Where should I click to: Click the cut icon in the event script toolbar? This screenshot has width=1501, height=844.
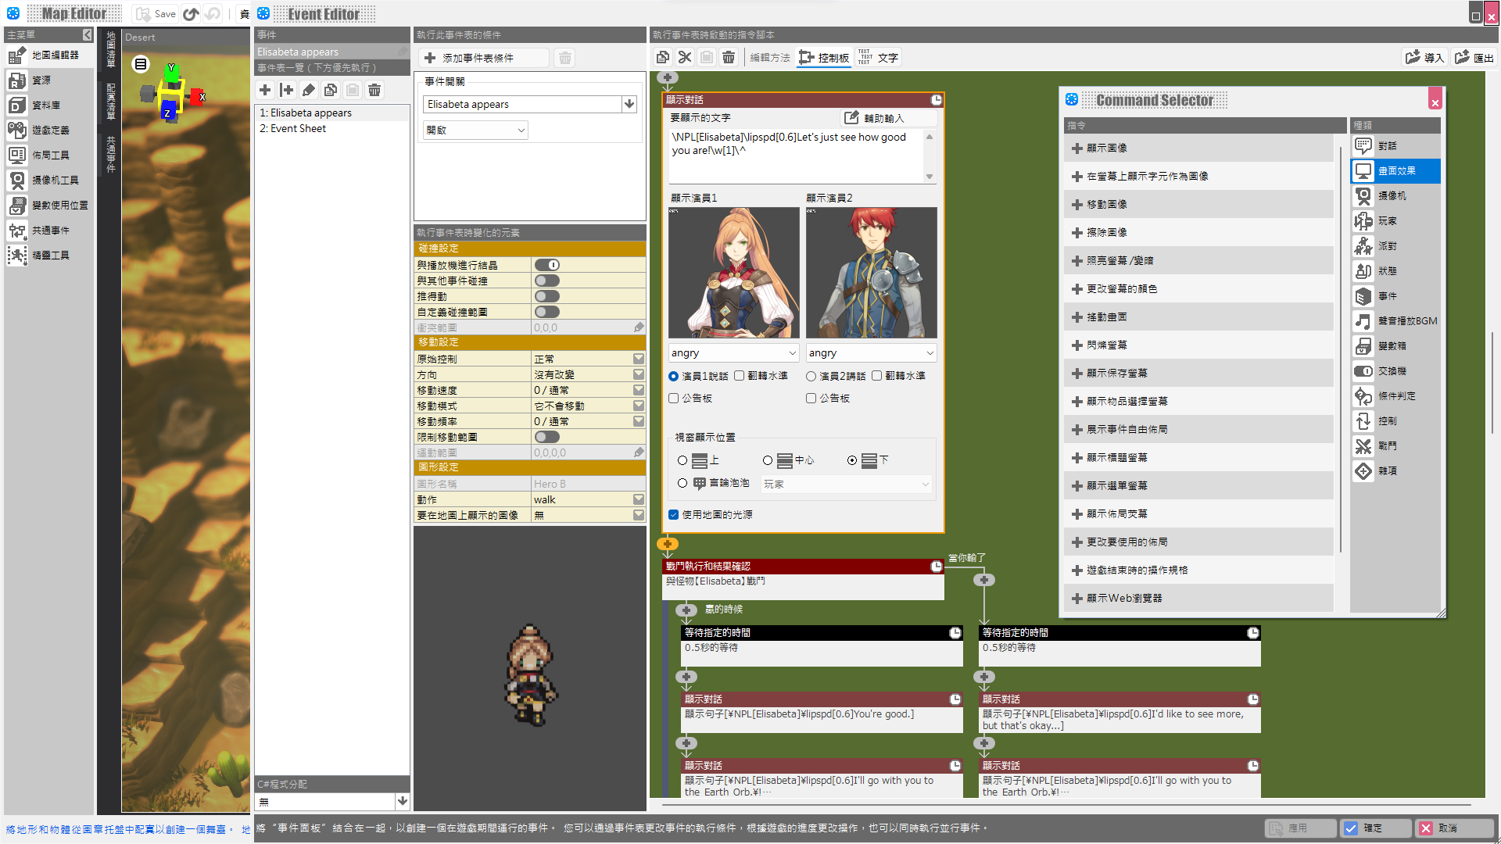click(684, 57)
